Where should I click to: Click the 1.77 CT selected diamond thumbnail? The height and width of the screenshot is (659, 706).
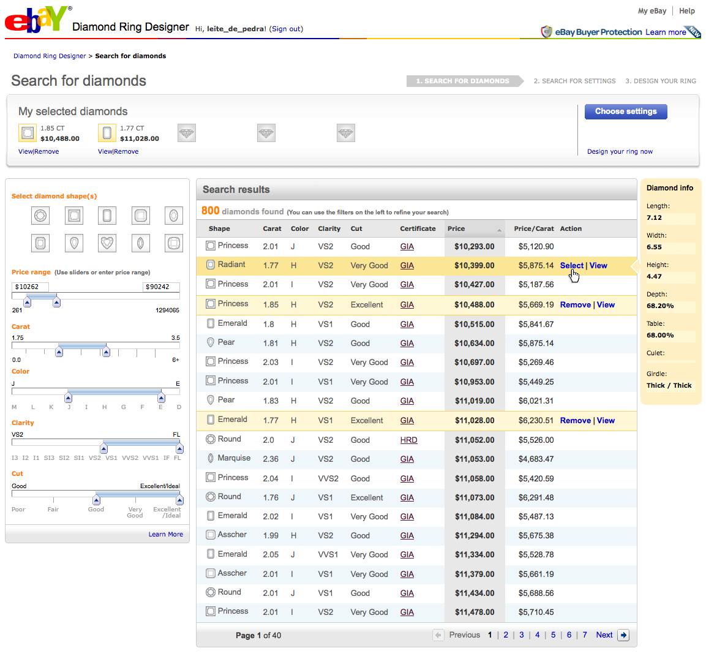(x=107, y=133)
